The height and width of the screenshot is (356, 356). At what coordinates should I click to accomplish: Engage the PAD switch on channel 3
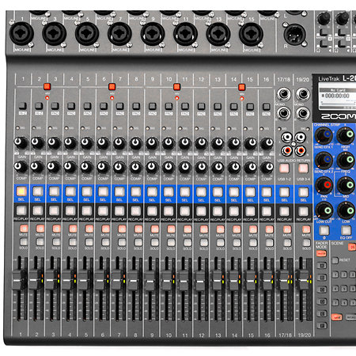55,106
